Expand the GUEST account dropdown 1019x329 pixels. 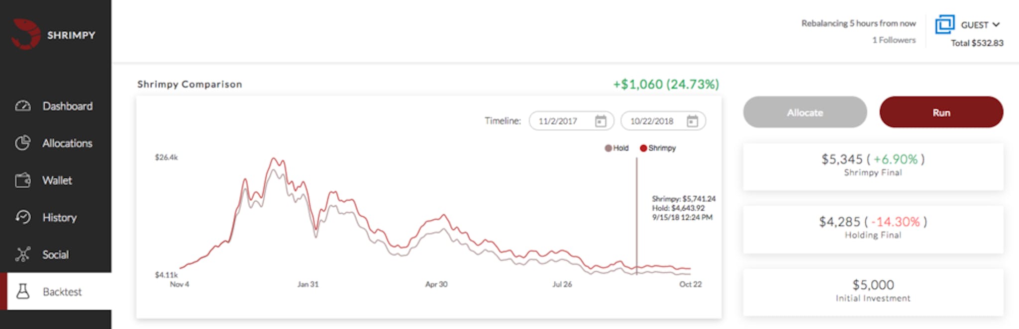[x=980, y=25]
